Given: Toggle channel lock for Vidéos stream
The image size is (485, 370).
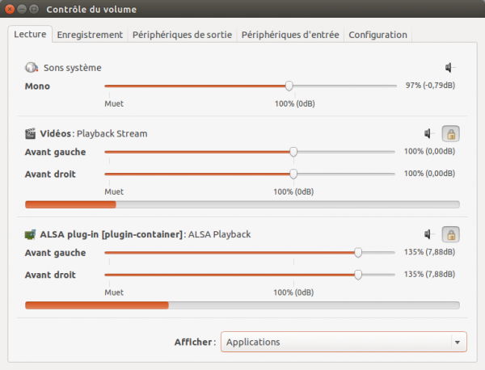Looking at the screenshot, I should pyautogui.click(x=450, y=133).
